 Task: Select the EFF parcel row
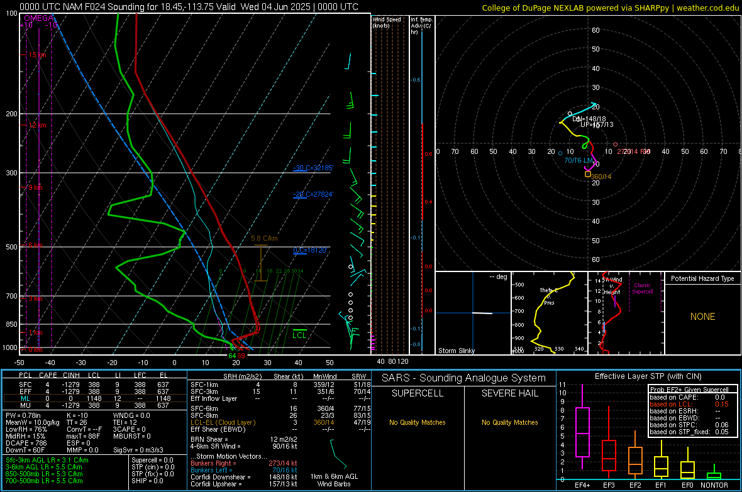(94, 391)
